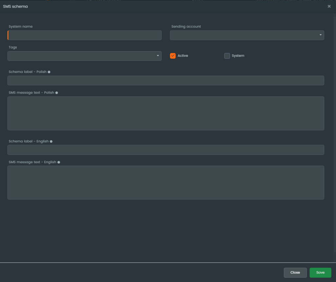Focus the System name input field
This screenshot has width=336, height=282.
coord(85,35)
